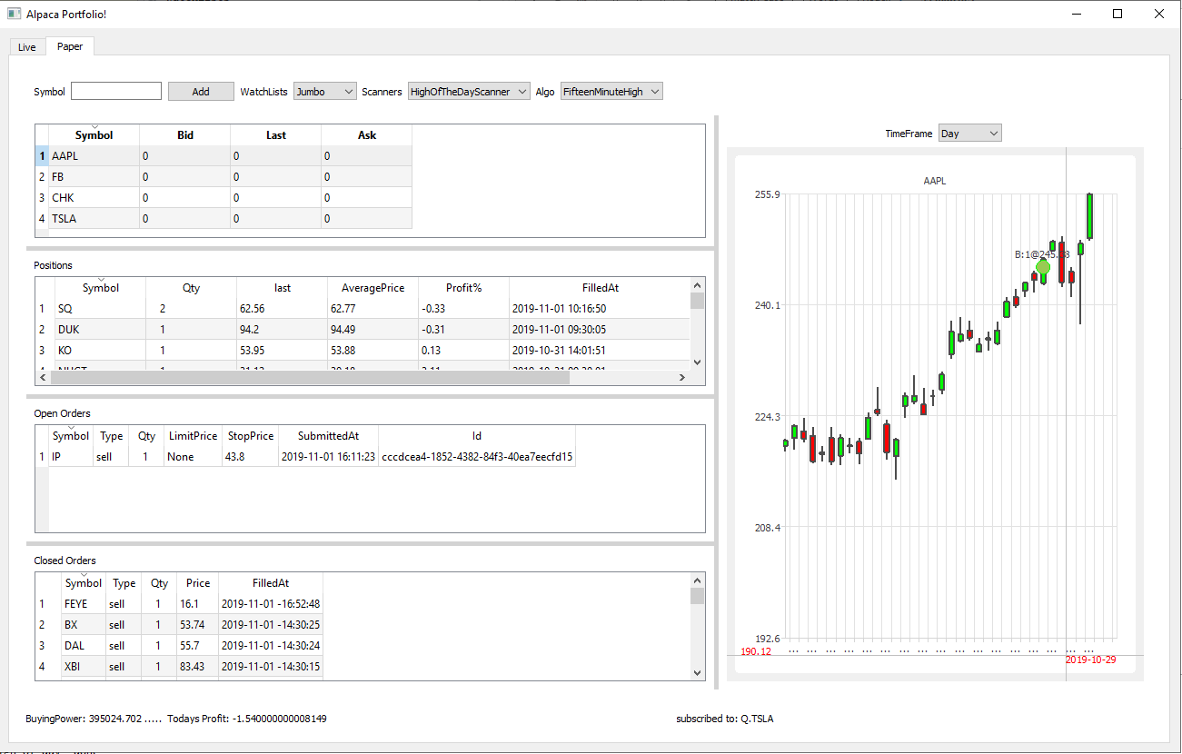Switch to the Live tab
Viewport: 1182px width, 754px height.
[x=26, y=46]
